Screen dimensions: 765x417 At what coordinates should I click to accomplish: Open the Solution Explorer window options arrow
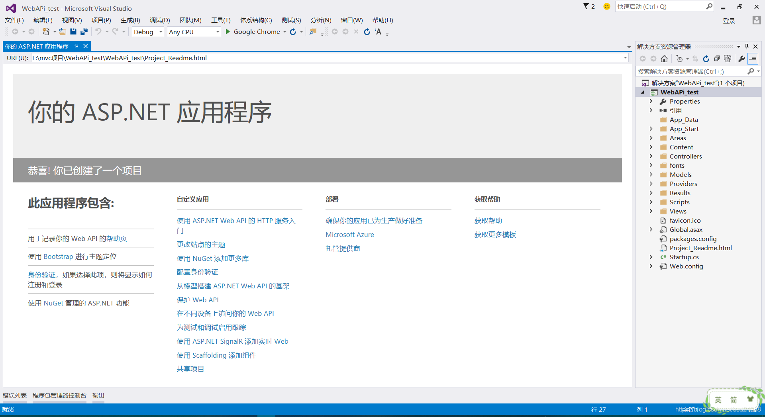click(738, 47)
